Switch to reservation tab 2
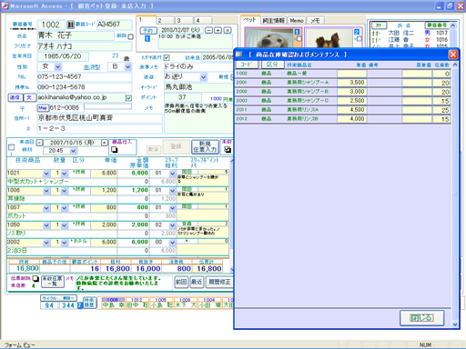The image size is (466, 349). pyautogui.click(x=165, y=20)
